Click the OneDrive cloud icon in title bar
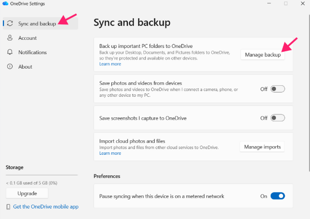Viewport: 310px width, 219px height. tap(5, 3)
